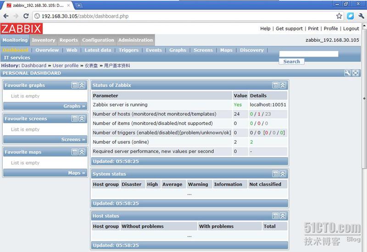Open Overview submenu item
367x252 pixels.
[47, 50]
